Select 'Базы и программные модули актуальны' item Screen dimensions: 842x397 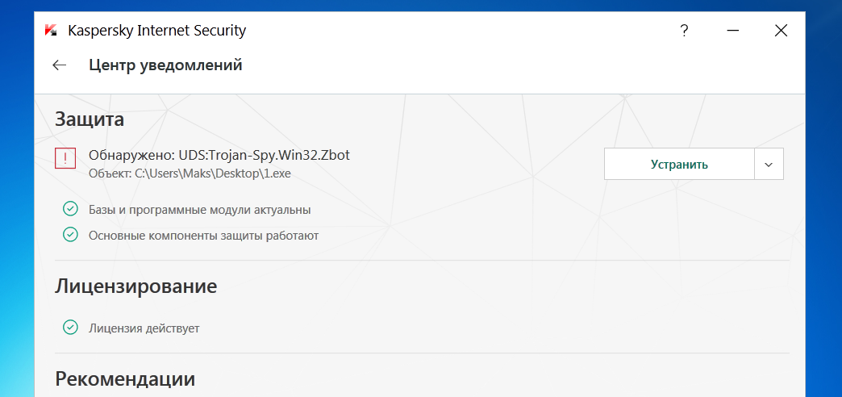coord(199,210)
